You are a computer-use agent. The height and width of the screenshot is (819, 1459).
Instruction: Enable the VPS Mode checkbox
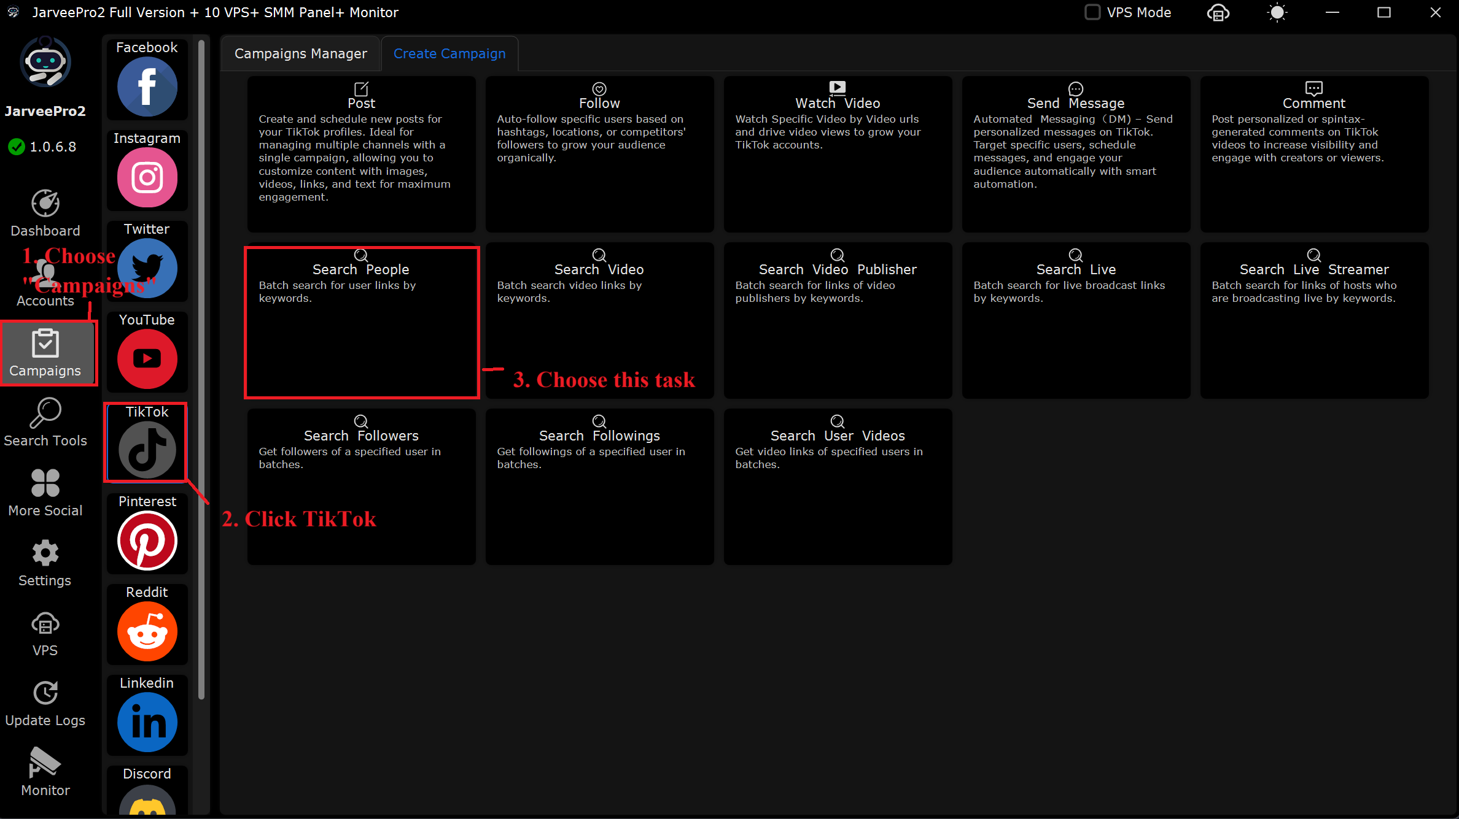[1092, 12]
